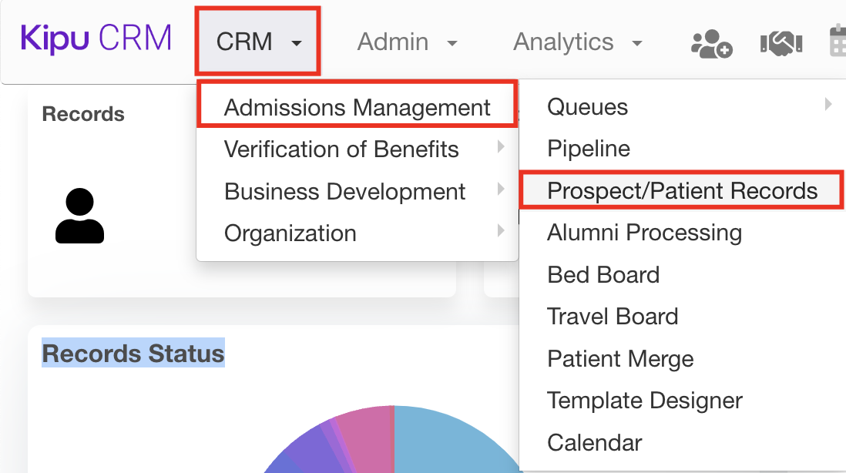Open the CRM menu dropdown
The height and width of the screenshot is (473, 846).
pyautogui.click(x=257, y=42)
